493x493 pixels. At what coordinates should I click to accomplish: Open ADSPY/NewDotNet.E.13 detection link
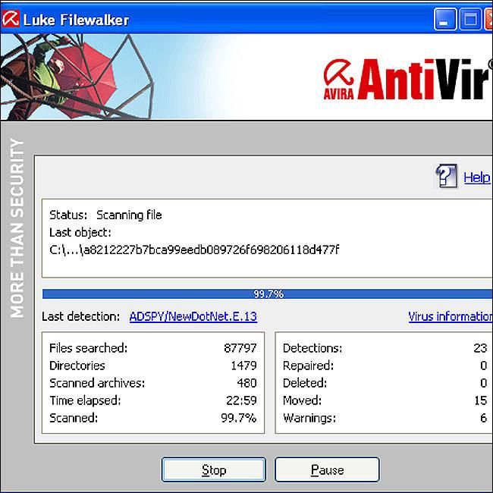(x=193, y=316)
